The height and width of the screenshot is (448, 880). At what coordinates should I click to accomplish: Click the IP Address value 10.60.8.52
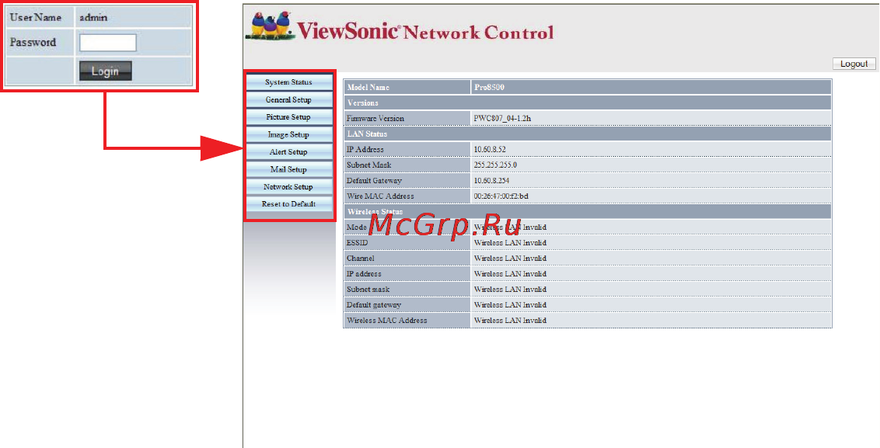click(490, 150)
